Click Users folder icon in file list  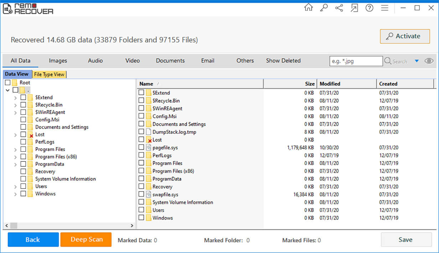click(149, 210)
